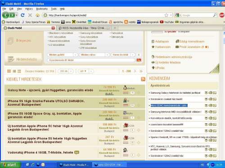Go back with the Firefox back arrow

6,15
